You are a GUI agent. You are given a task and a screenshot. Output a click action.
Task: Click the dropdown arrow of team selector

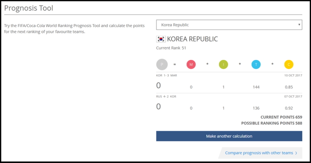pyautogui.click(x=299, y=25)
